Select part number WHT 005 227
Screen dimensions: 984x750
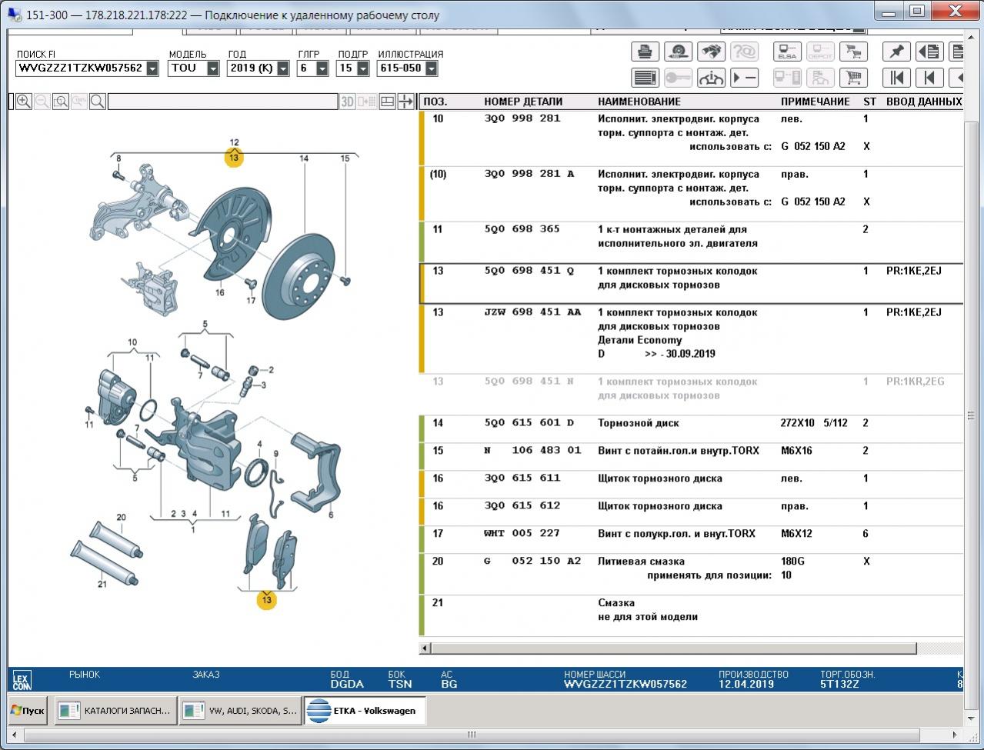522,534
